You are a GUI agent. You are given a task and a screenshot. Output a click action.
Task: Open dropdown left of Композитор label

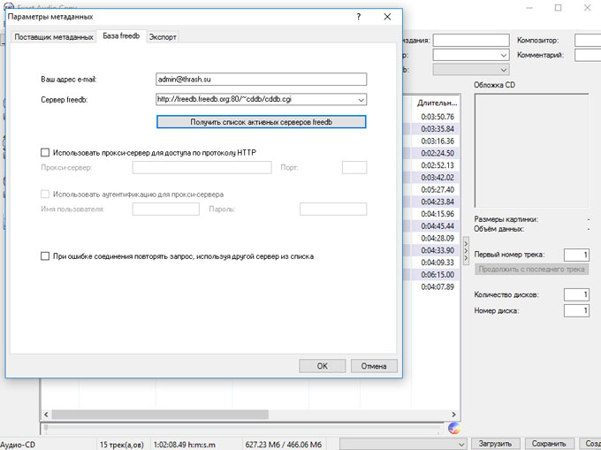(503, 55)
